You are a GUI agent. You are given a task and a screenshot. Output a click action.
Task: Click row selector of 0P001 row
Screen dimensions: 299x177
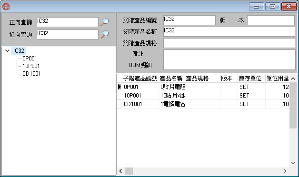(x=120, y=87)
